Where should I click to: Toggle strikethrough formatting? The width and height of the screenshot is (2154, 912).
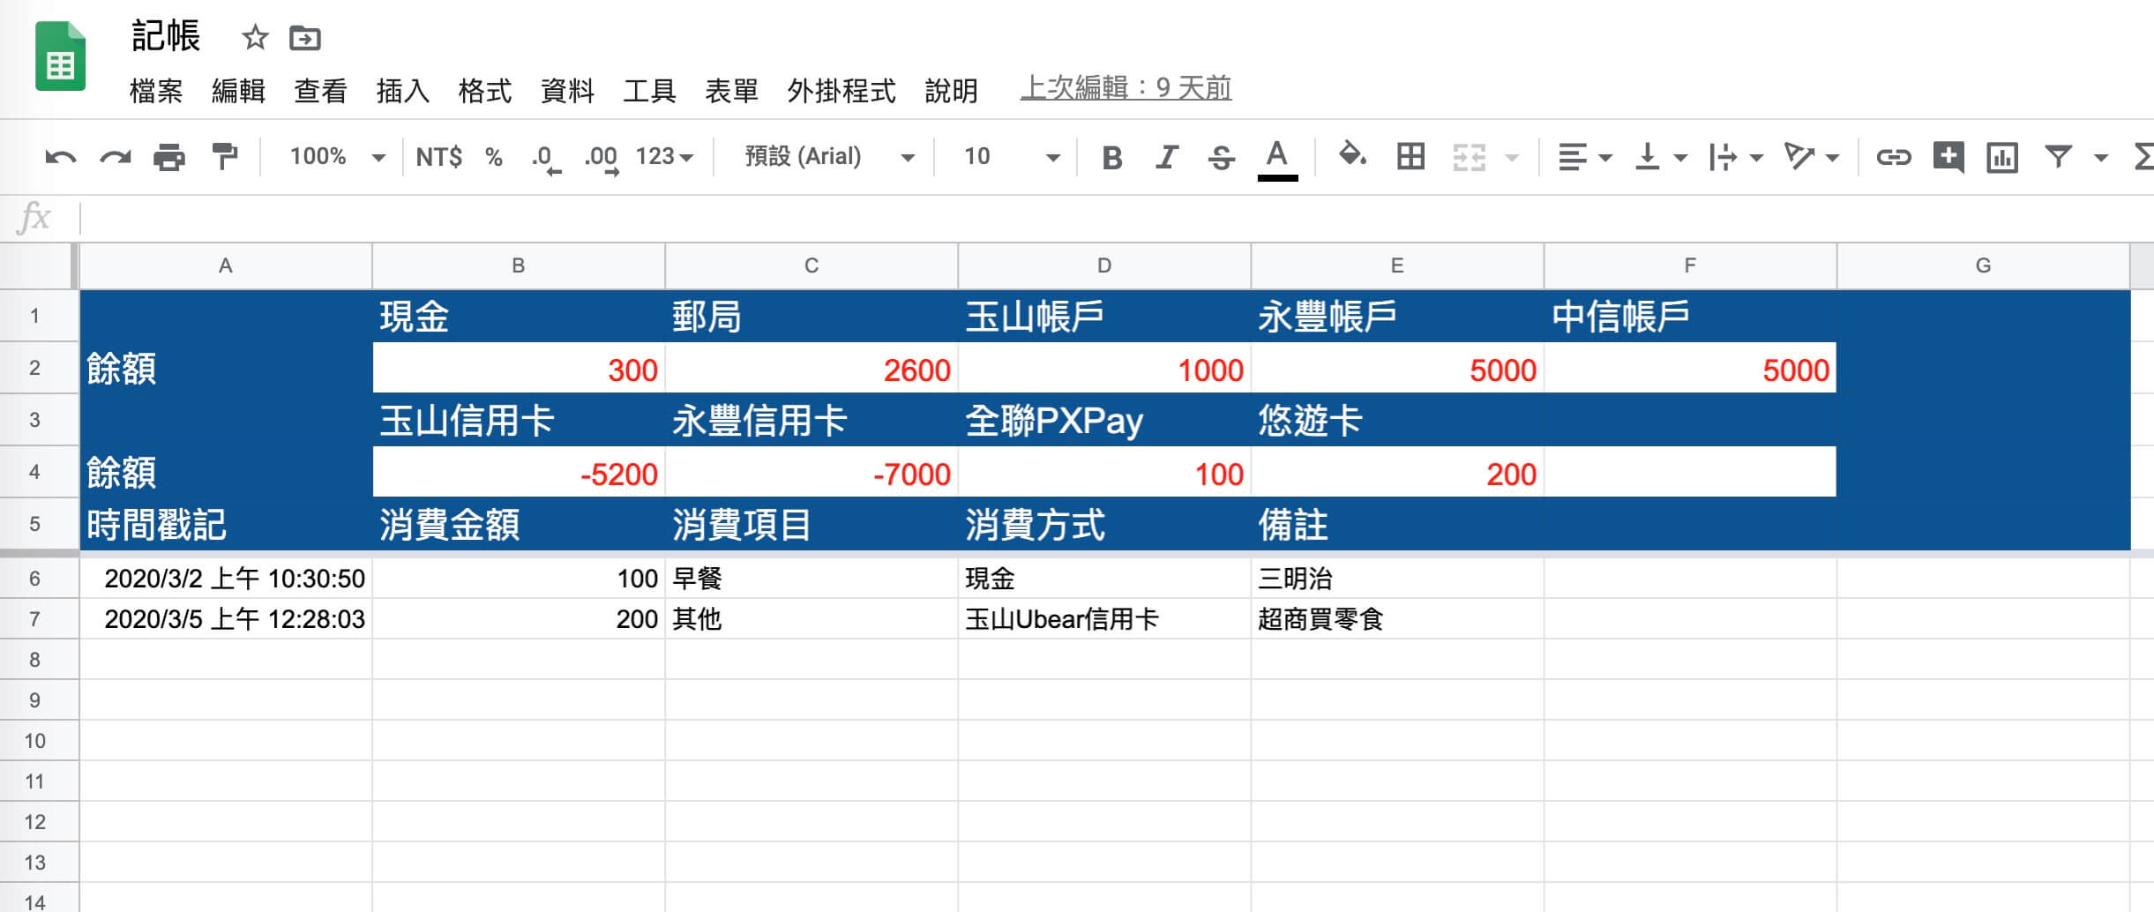tap(1222, 158)
